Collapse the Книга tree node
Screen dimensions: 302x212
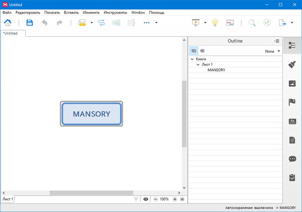tap(192, 59)
